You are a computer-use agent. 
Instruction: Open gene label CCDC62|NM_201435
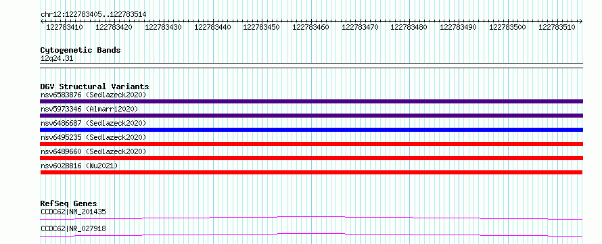(73, 212)
